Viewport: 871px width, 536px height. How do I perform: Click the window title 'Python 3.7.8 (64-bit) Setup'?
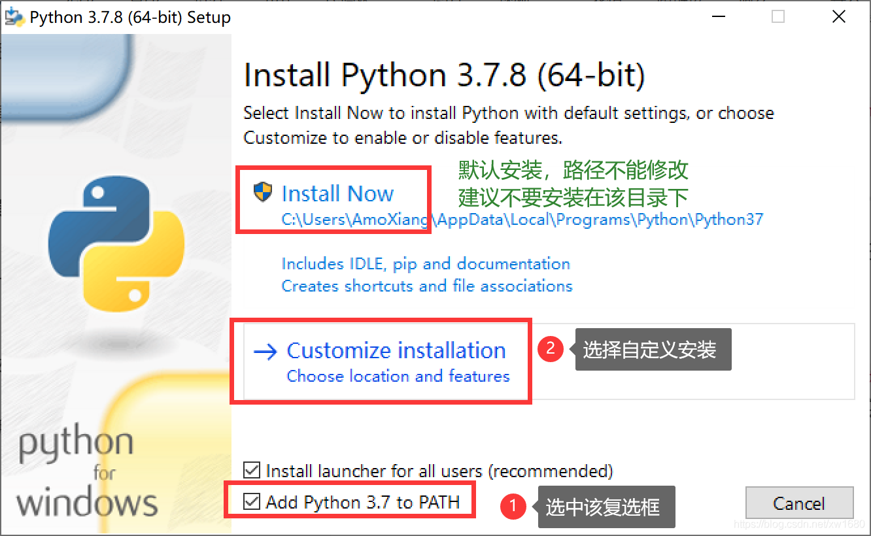click(130, 18)
